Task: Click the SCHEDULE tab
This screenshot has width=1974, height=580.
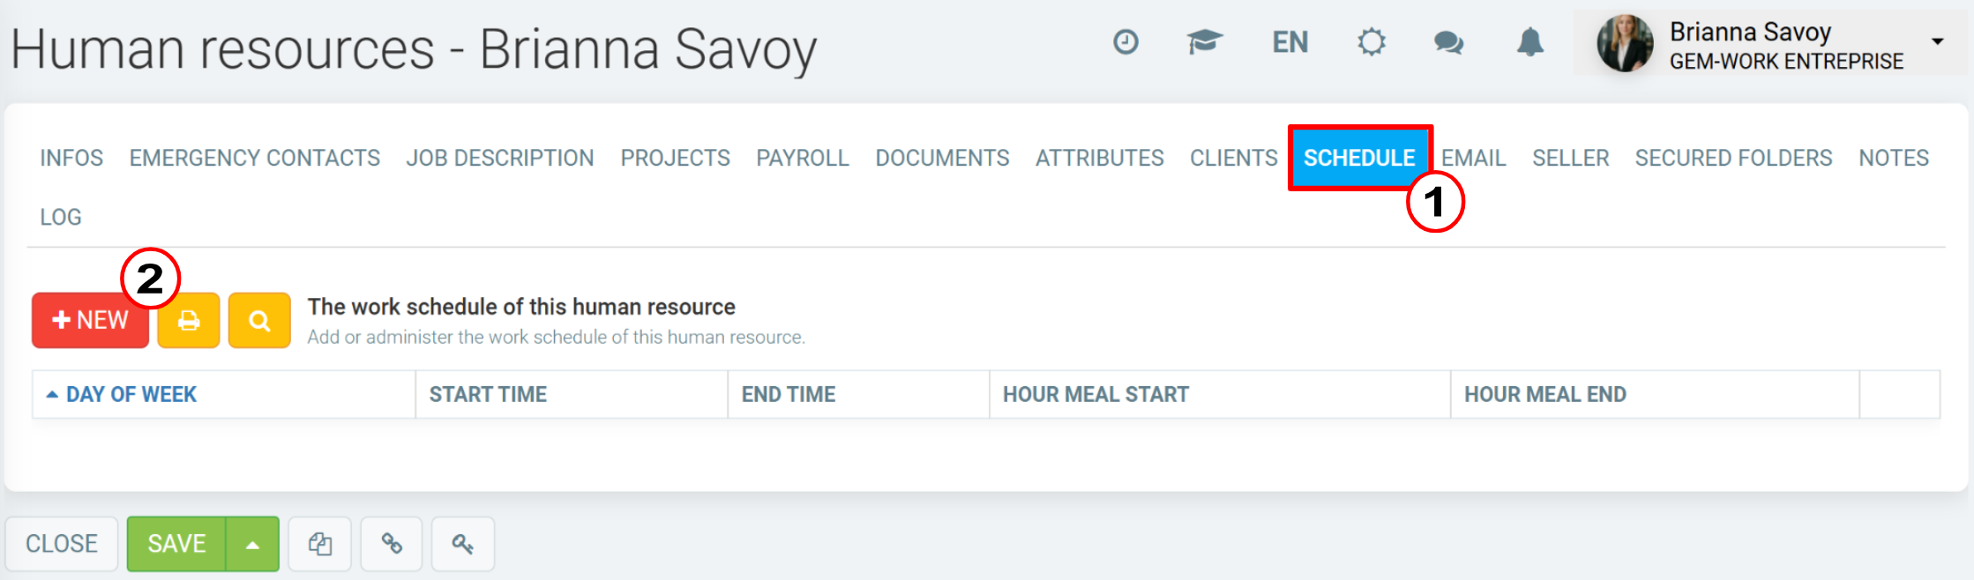Action: coord(1359,158)
